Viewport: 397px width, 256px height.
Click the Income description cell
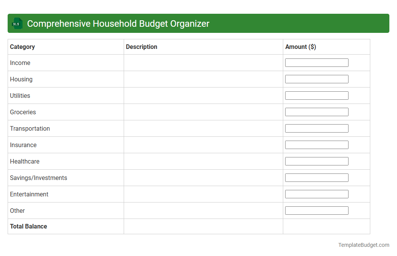(x=202, y=63)
